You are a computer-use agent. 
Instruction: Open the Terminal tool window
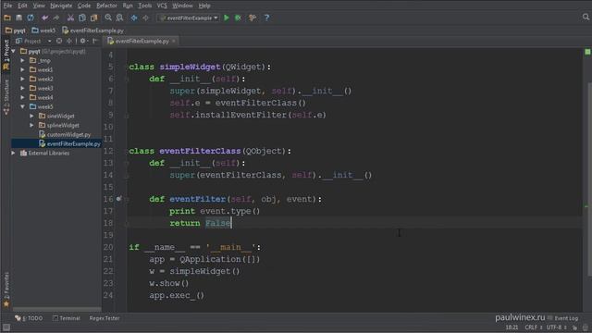click(67, 318)
